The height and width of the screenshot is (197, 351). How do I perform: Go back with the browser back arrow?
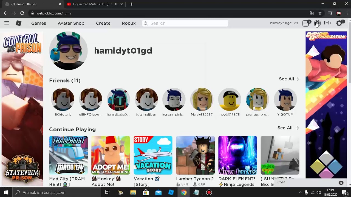[6, 13]
